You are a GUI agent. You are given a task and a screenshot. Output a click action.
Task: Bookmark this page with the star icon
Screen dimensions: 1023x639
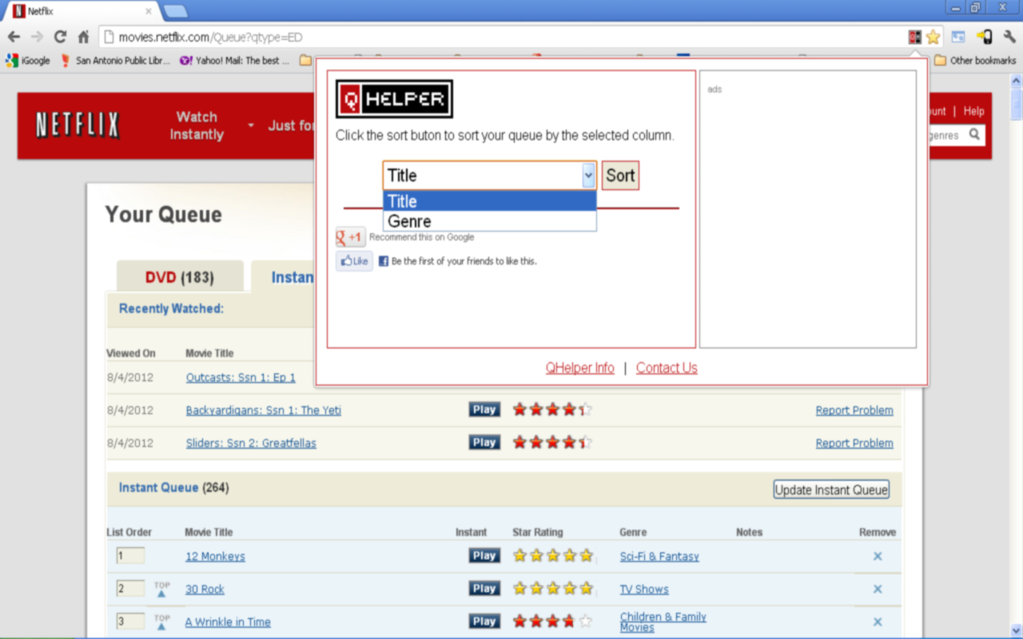933,37
